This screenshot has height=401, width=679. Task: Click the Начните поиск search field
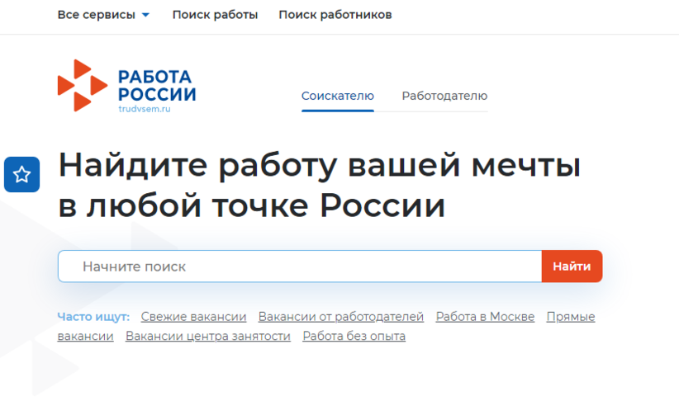pyautogui.click(x=300, y=266)
